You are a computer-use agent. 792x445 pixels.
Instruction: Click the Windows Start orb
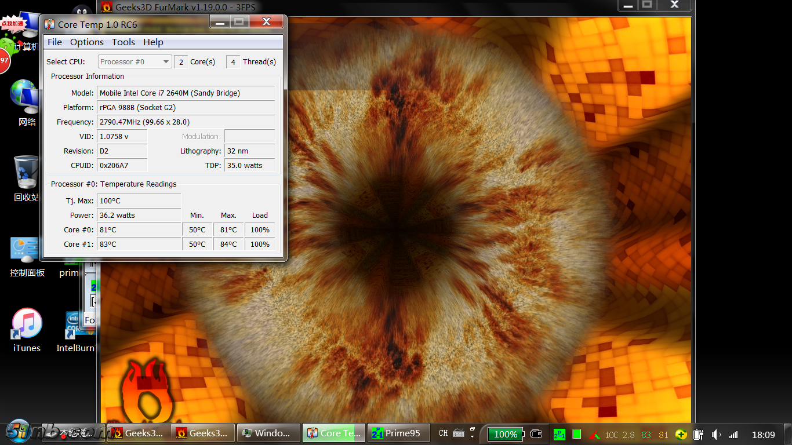pyautogui.click(x=19, y=432)
